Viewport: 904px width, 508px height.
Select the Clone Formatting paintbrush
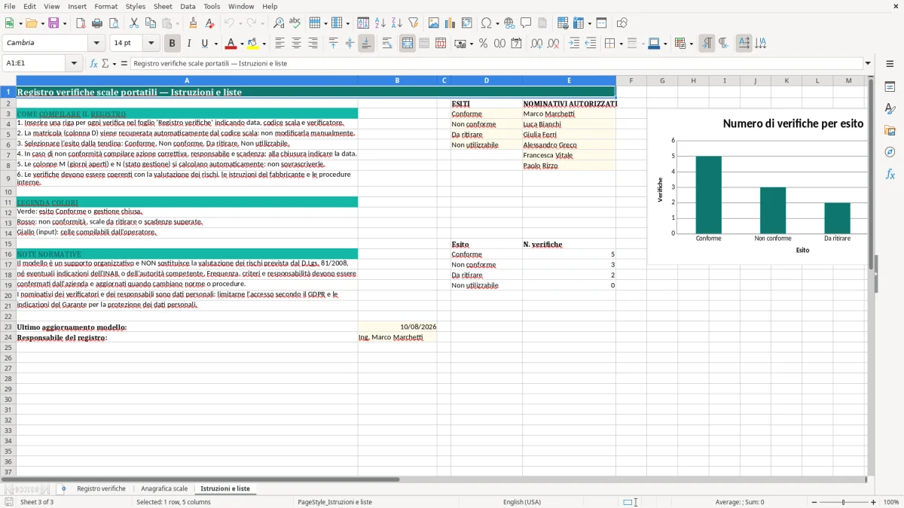pos(193,23)
